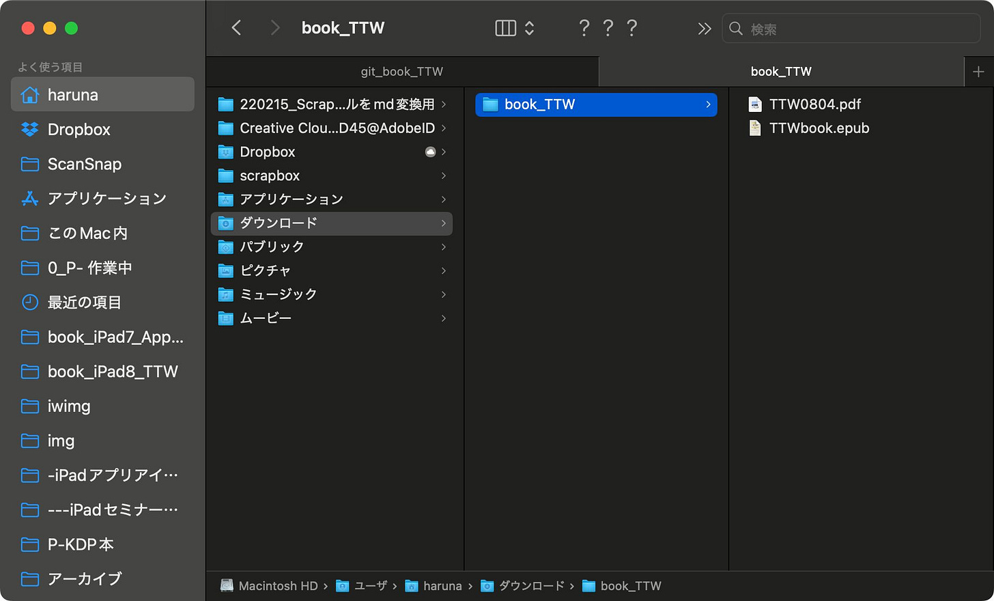Viewport: 994px width, 601px height.
Task: Select ピクチャ folder row
Action: click(x=332, y=270)
